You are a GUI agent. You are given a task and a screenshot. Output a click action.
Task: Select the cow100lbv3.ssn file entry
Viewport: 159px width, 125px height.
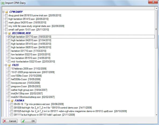pos(26,76)
